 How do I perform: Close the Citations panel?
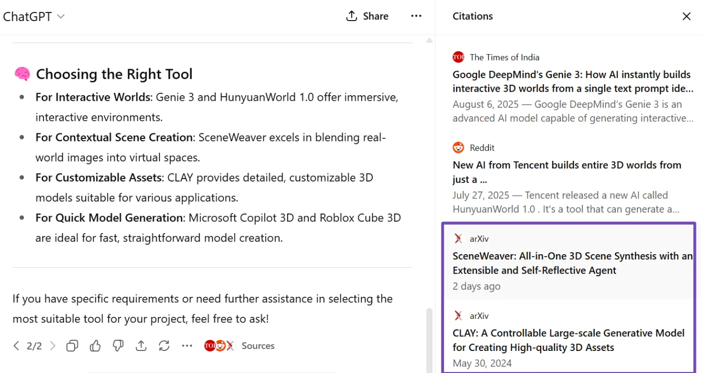point(686,16)
